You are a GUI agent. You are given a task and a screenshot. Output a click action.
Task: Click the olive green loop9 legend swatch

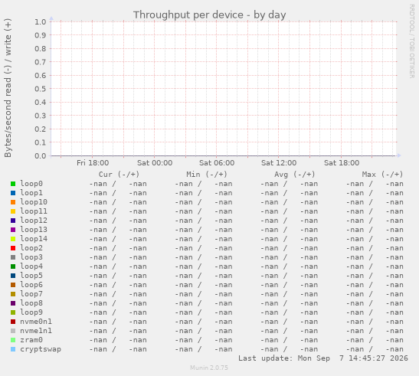13,312
